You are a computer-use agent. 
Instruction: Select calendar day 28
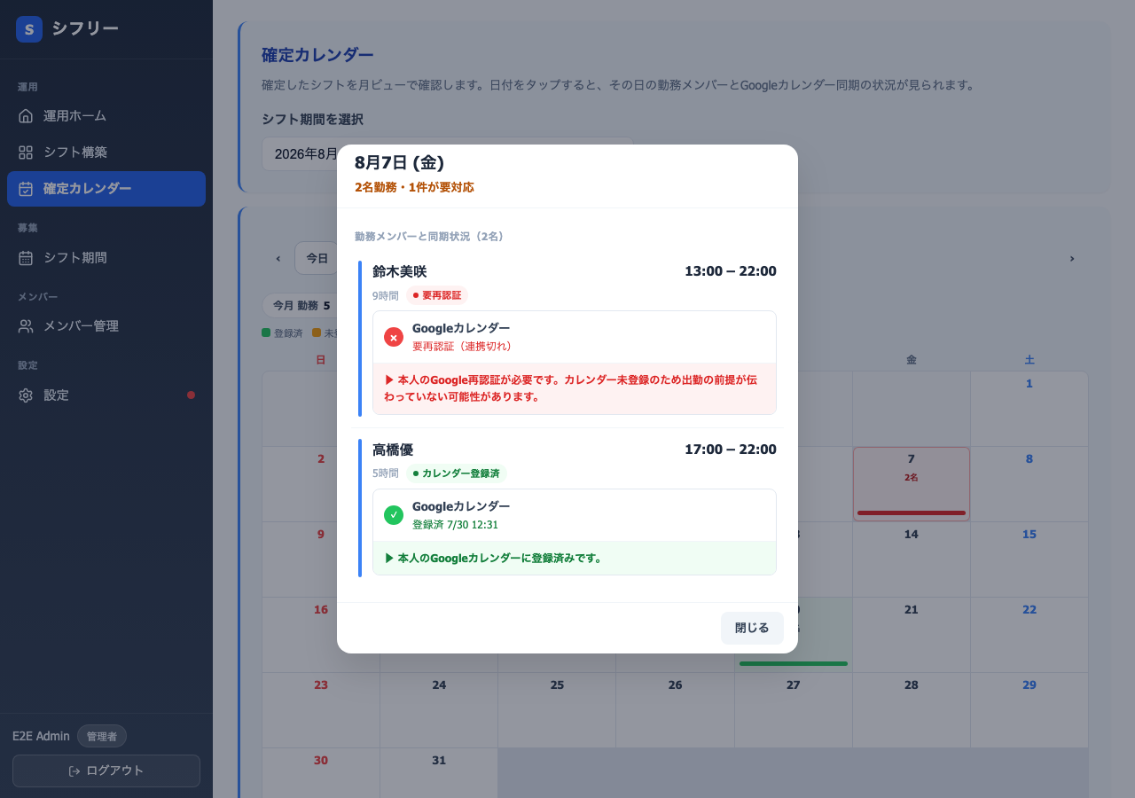[x=912, y=710]
